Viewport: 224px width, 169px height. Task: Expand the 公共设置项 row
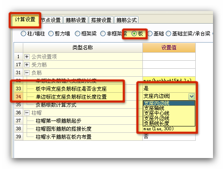click(27, 57)
